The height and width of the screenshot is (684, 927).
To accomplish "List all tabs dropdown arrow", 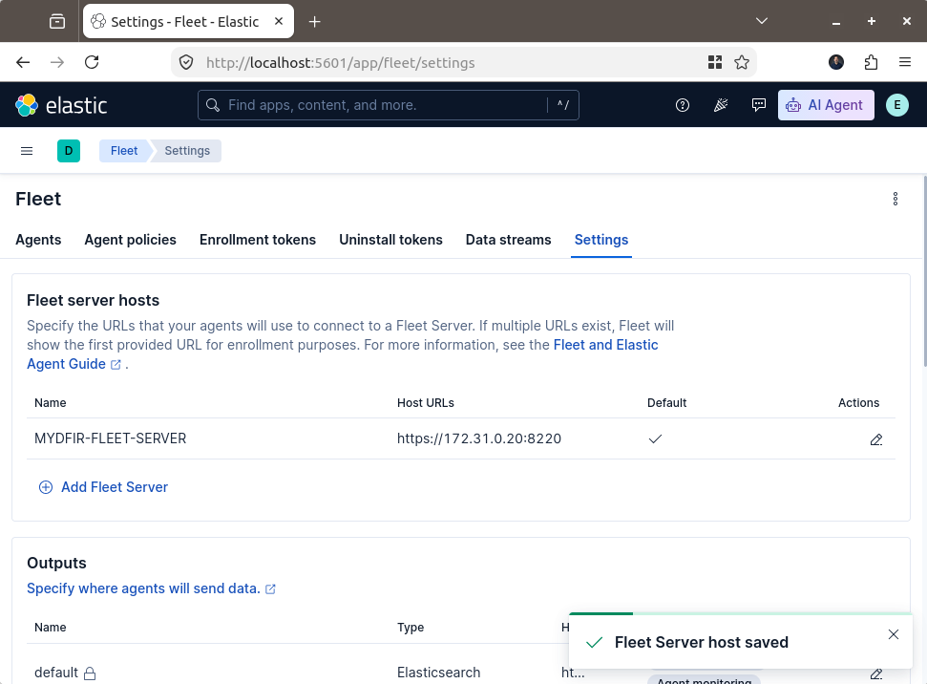I will point(762,21).
